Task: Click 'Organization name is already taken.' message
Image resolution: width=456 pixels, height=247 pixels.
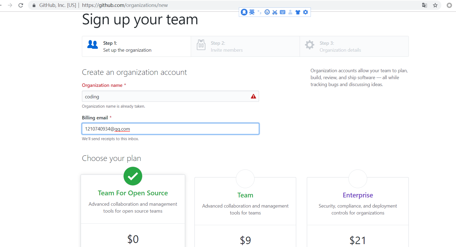Action: click(x=114, y=106)
